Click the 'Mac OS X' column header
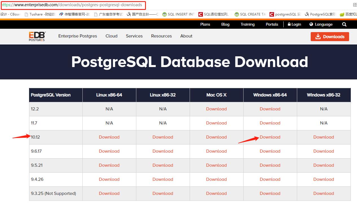The image size is (357, 207). [216, 95]
